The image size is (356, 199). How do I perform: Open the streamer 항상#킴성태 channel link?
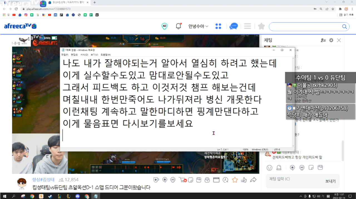(43, 180)
